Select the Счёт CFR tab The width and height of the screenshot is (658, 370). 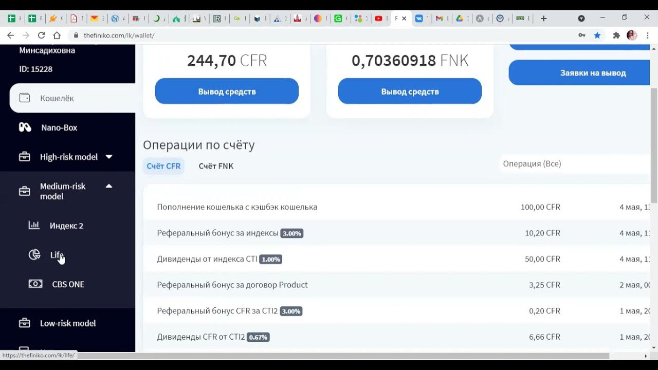click(163, 166)
